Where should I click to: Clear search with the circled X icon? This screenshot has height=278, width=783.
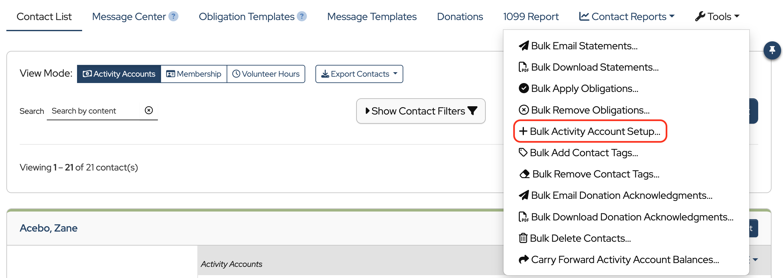[x=149, y=110]
